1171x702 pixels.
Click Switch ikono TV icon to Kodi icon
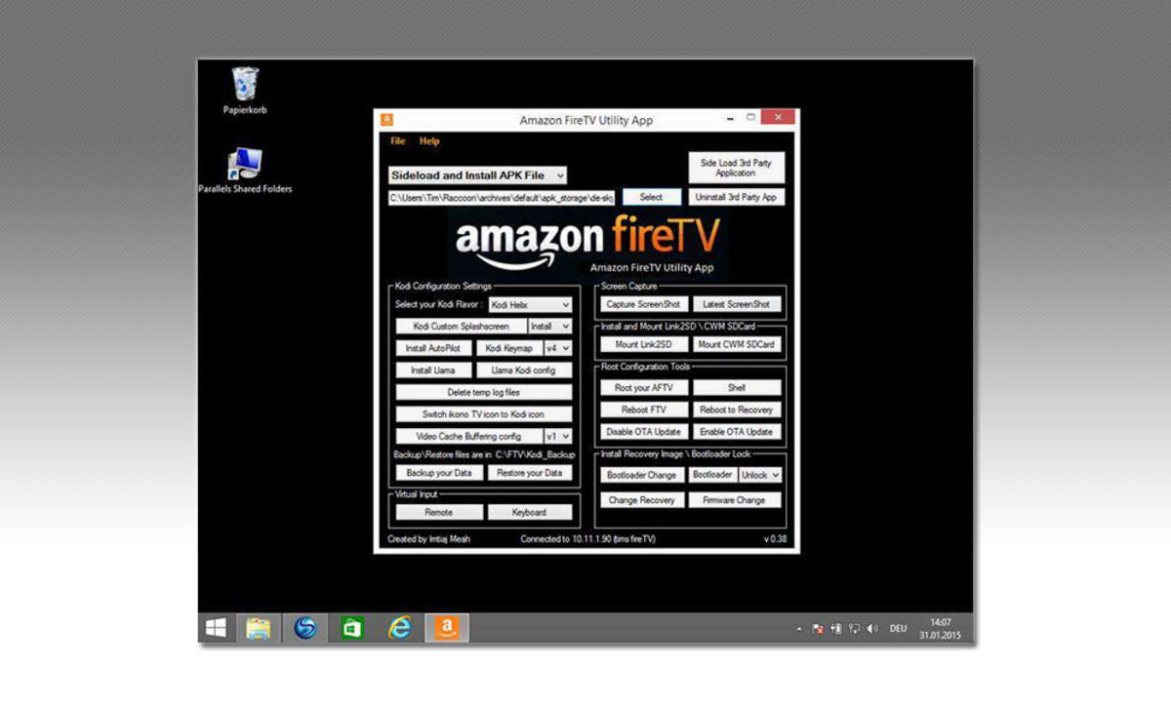(484, 414)
